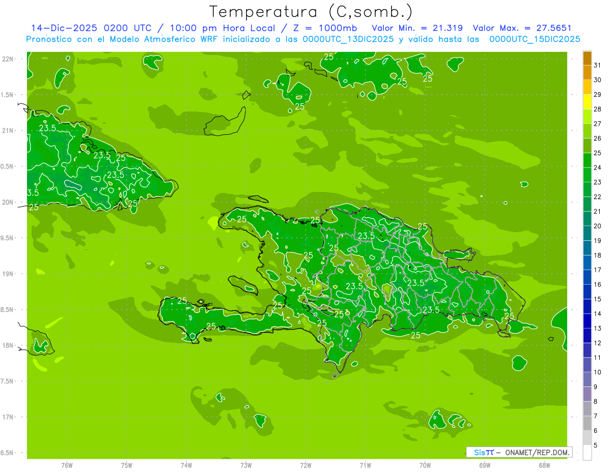Image resolution: width=611 pixels, height=472 pixels.
Task: Click 'Valor Min. = 21.319' readout
Action: pyautogui.click(x=417, y=28)
